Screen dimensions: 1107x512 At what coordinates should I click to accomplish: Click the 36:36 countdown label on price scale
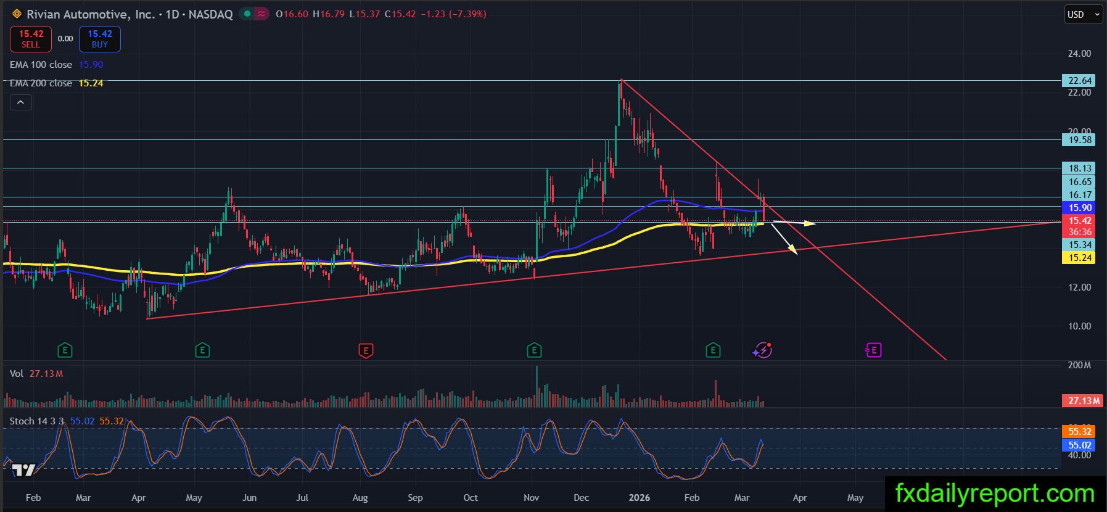[x=1080, y=232]
